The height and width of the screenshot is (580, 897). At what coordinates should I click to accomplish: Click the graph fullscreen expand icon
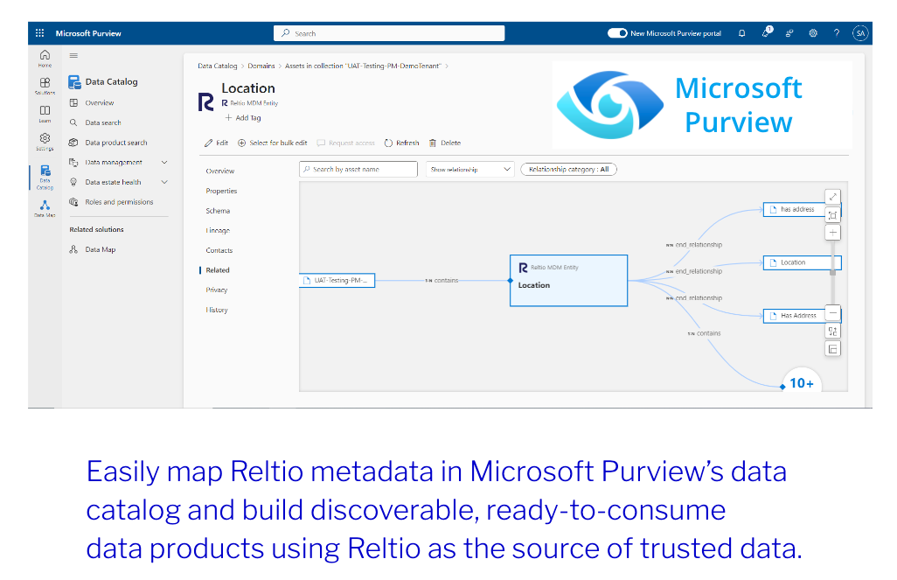[833, 197]
